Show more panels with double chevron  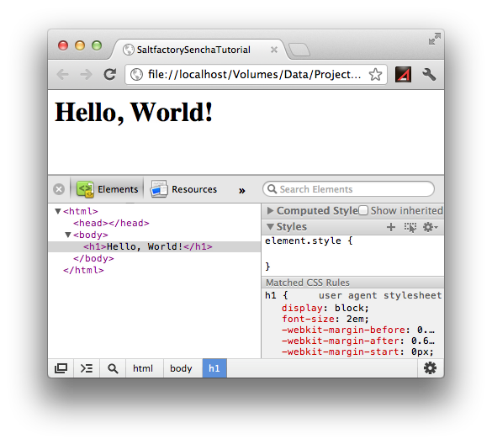(x=241, y=190)
